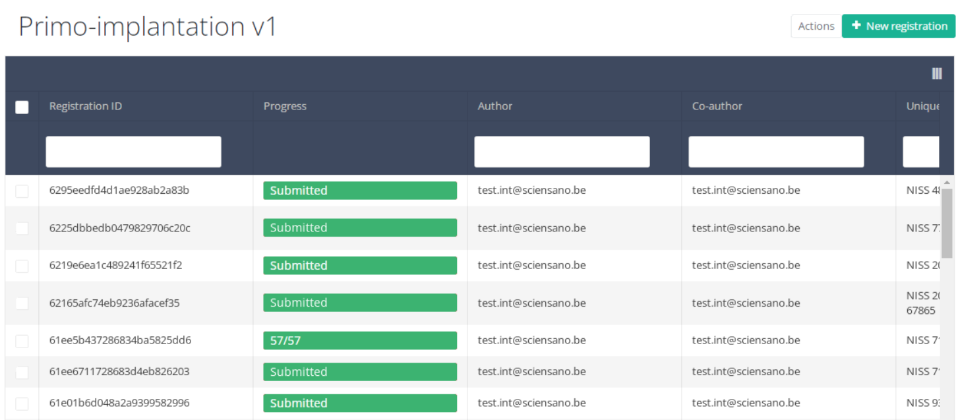The height and width of the screenshot is (420, 956).
Task: Toggle the select-all header checkbox
Action: (22, 107)
